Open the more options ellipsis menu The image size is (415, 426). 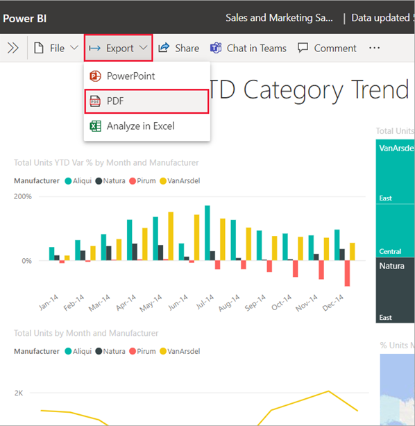point(374,48)
